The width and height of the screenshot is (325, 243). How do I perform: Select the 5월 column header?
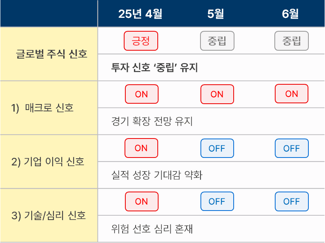215,14
